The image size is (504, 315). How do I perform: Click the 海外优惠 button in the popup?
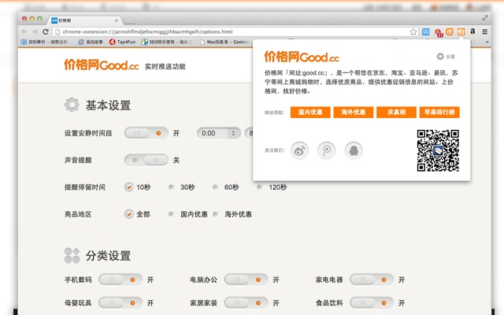(354, 112)
